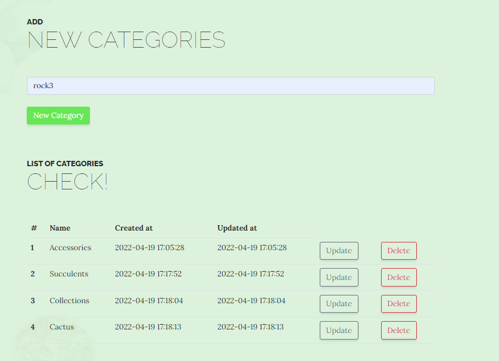Click the # column header
This screenshot has height=361, width=499.
click(x=33, y=228)
